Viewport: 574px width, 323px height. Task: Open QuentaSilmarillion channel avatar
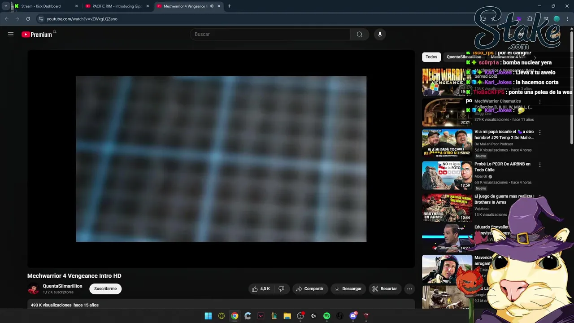pos(33,289)
